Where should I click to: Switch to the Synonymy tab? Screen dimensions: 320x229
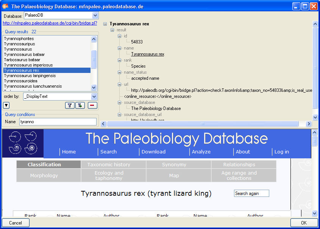(179, 164)
